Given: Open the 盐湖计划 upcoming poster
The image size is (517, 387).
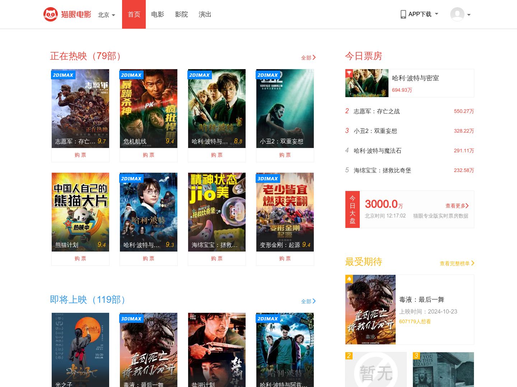Looking at the screenshot, I should point(217,350).
